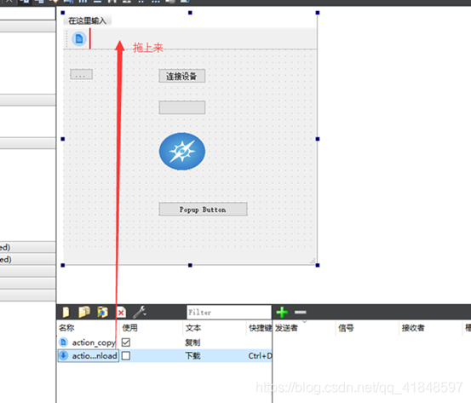471x403 pixels.
Task: Click the Ctrl+D shortcut cell
Action: point(260,356)
